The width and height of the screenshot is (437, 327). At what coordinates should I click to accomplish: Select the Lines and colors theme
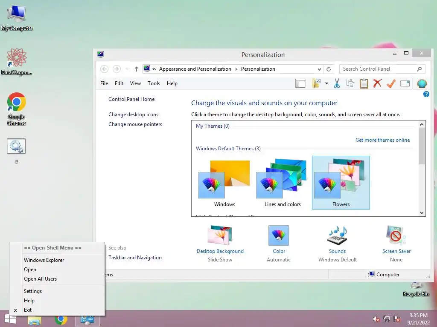tap(283, 183)
